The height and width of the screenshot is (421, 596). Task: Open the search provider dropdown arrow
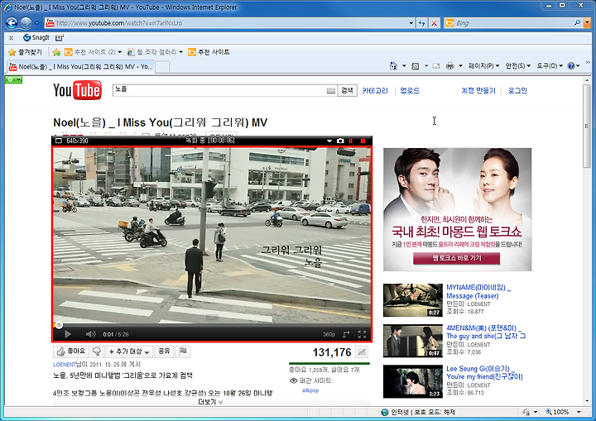pyautogui.click(x=587, y=23)
